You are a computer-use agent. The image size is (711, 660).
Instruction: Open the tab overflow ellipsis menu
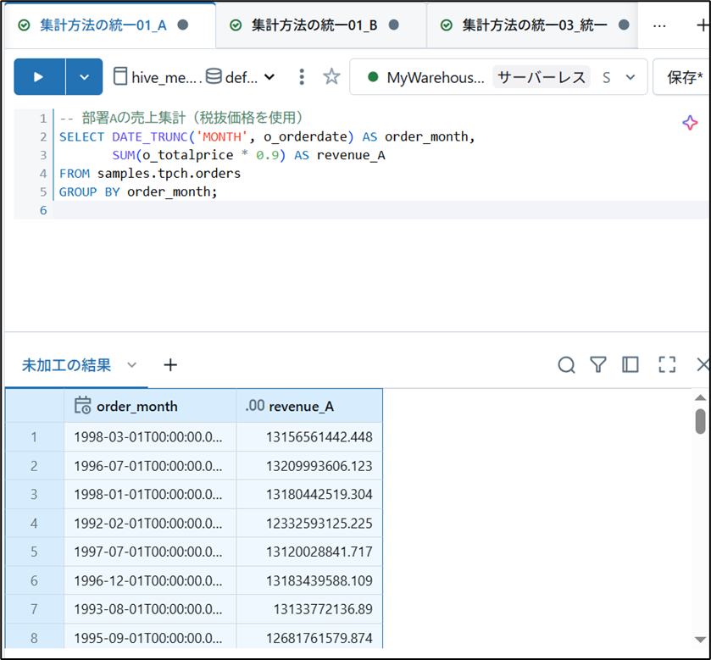659,25
